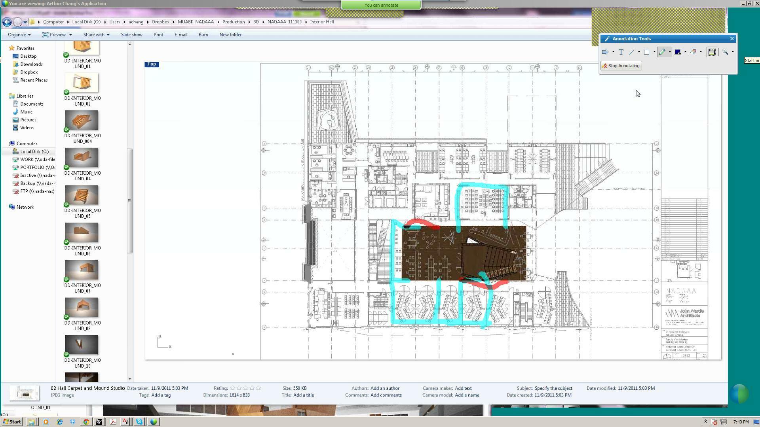Pick the dark blue annotation color swatch
Screen dimensions: 760x427
678,52
